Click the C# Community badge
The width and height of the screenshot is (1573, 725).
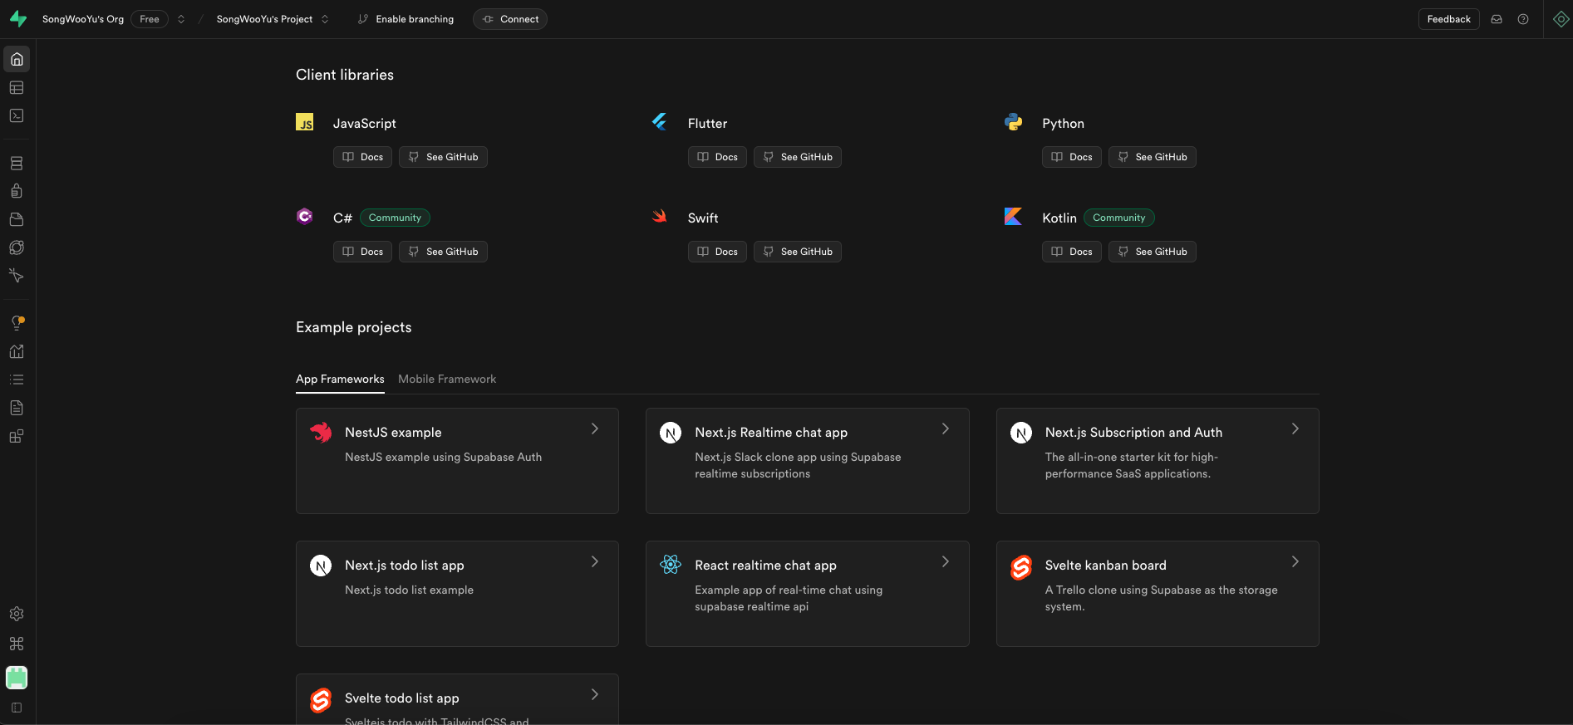click(x=395, y=218)
